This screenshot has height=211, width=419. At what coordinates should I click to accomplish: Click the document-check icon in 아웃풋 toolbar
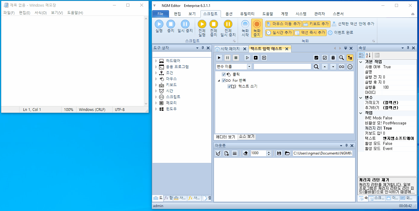click(227, 153)
